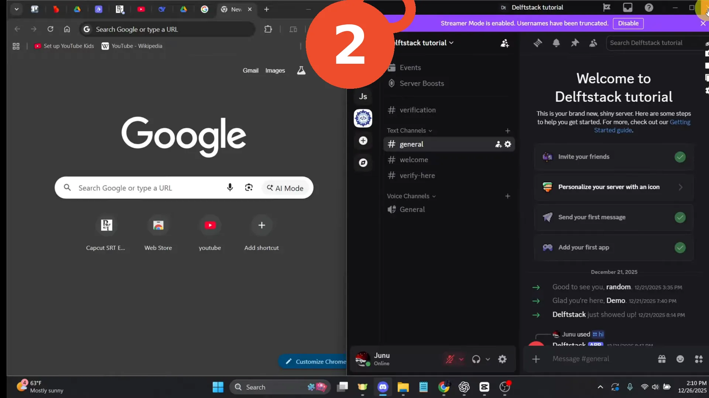This screenshot has height=398, width=709.
Task: Open notification settings bell in Discord
Action: coord(556,43)
